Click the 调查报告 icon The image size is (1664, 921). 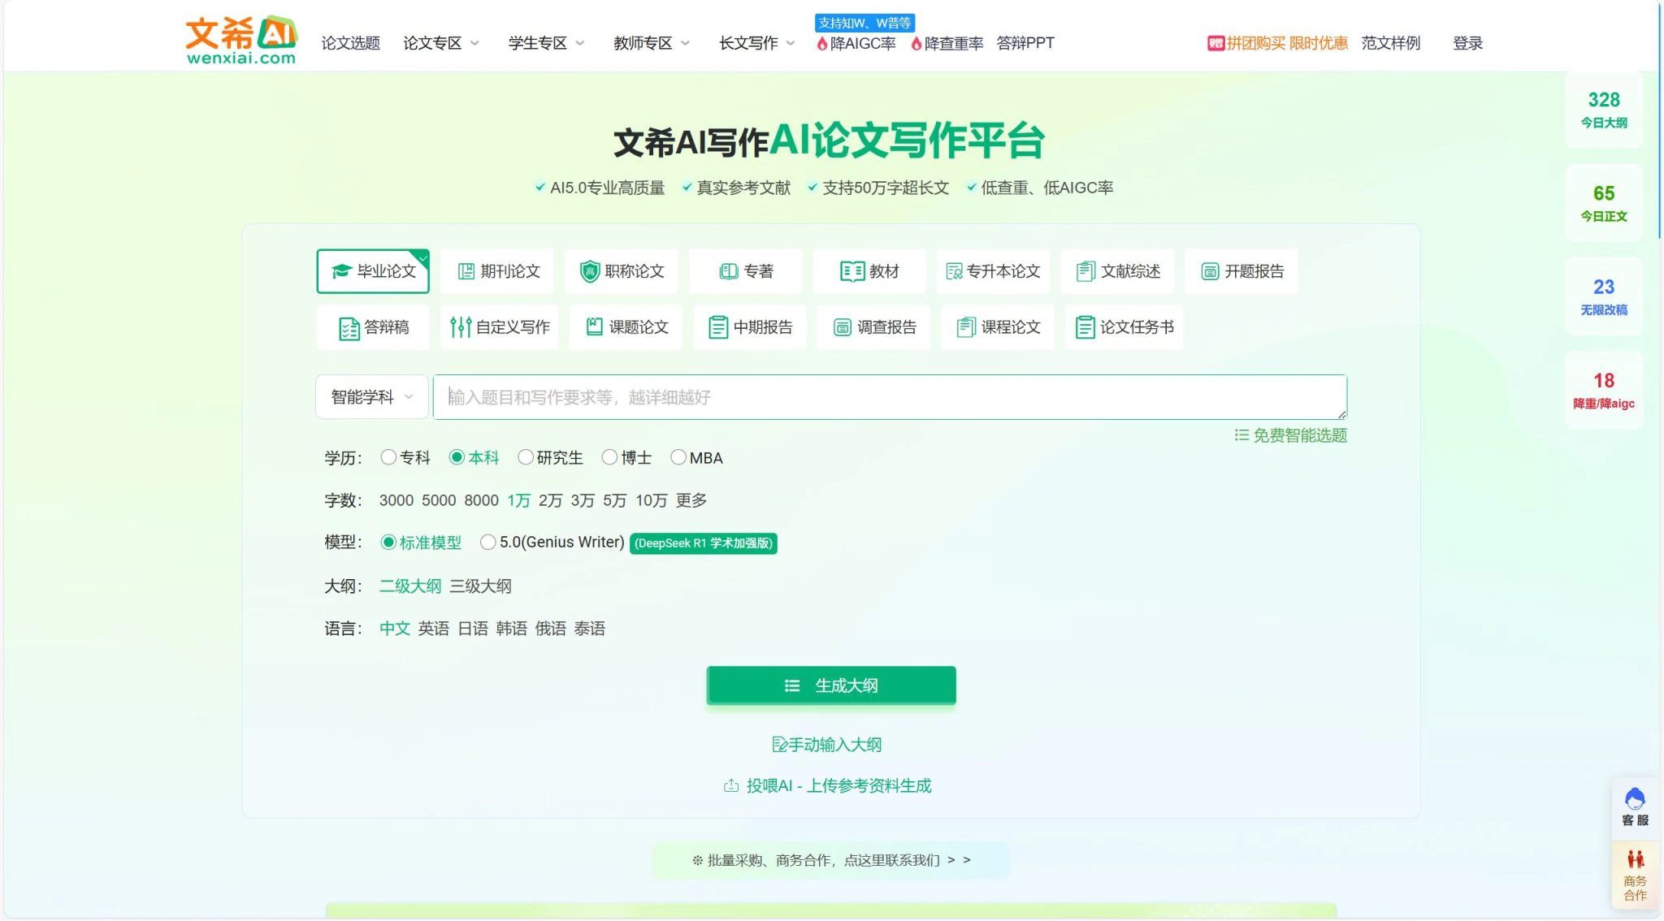(843, 327)
